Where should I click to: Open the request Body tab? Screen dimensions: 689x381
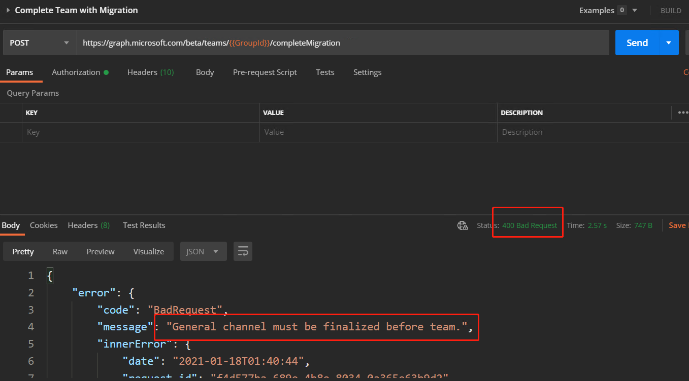(x=205, y=72)
